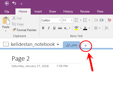The width and height of the screenshot is (113, 104).
Task: Expand kelidestan_notebook dropdown arrow
Action: pyautogui.click(x=58, y=45)
